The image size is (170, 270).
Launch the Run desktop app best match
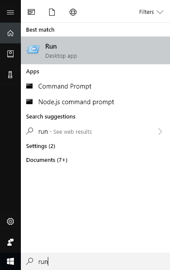pos(95,50)
